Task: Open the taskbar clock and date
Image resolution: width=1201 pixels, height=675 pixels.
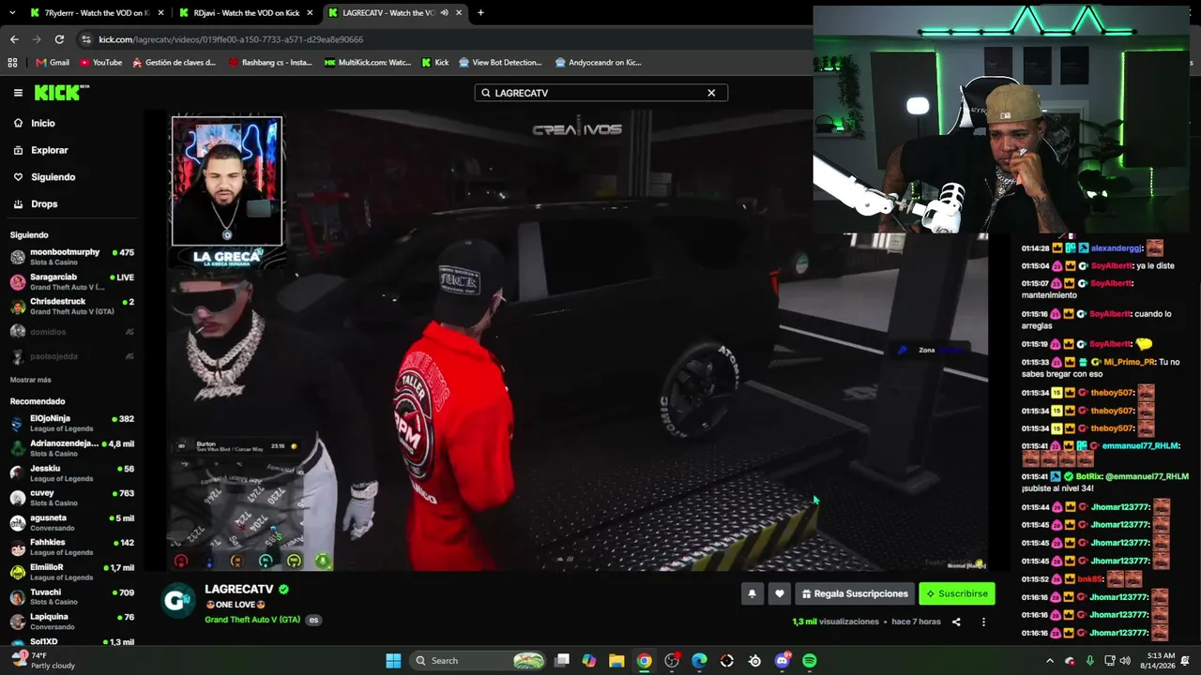Action: [1160, 661]
